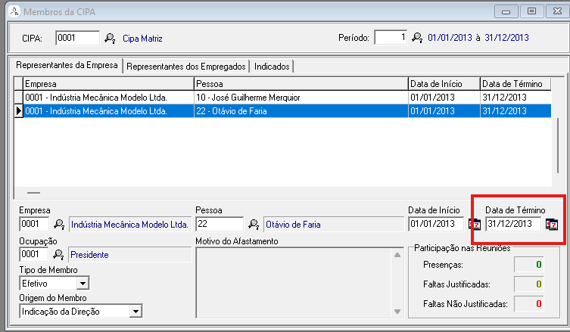
Task: Click the 31/12/2013 cell in José Guilherme row
Action: pyautogui.click(x=515, y=98)
